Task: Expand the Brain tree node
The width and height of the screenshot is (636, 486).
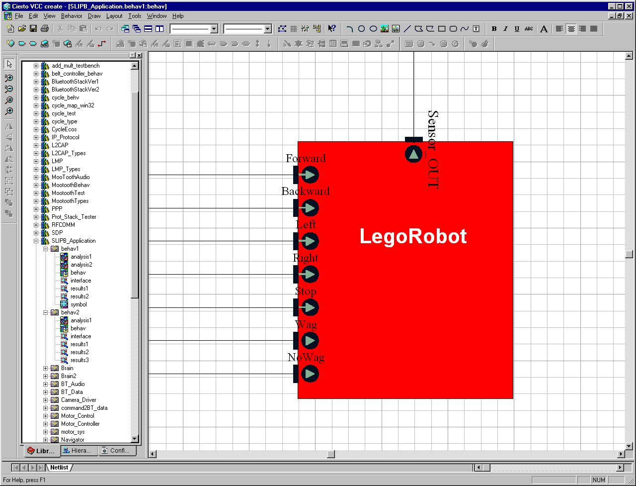Action: coord(45,368)
